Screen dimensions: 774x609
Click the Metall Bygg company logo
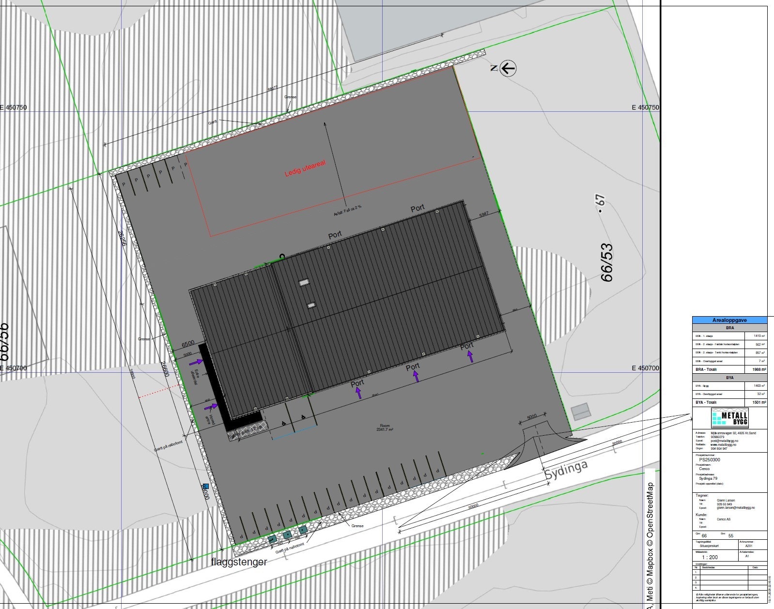729,418
